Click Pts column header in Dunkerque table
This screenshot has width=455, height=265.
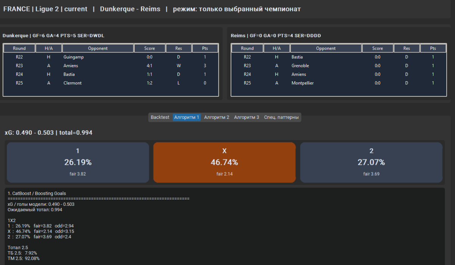(x=205, y=48)
